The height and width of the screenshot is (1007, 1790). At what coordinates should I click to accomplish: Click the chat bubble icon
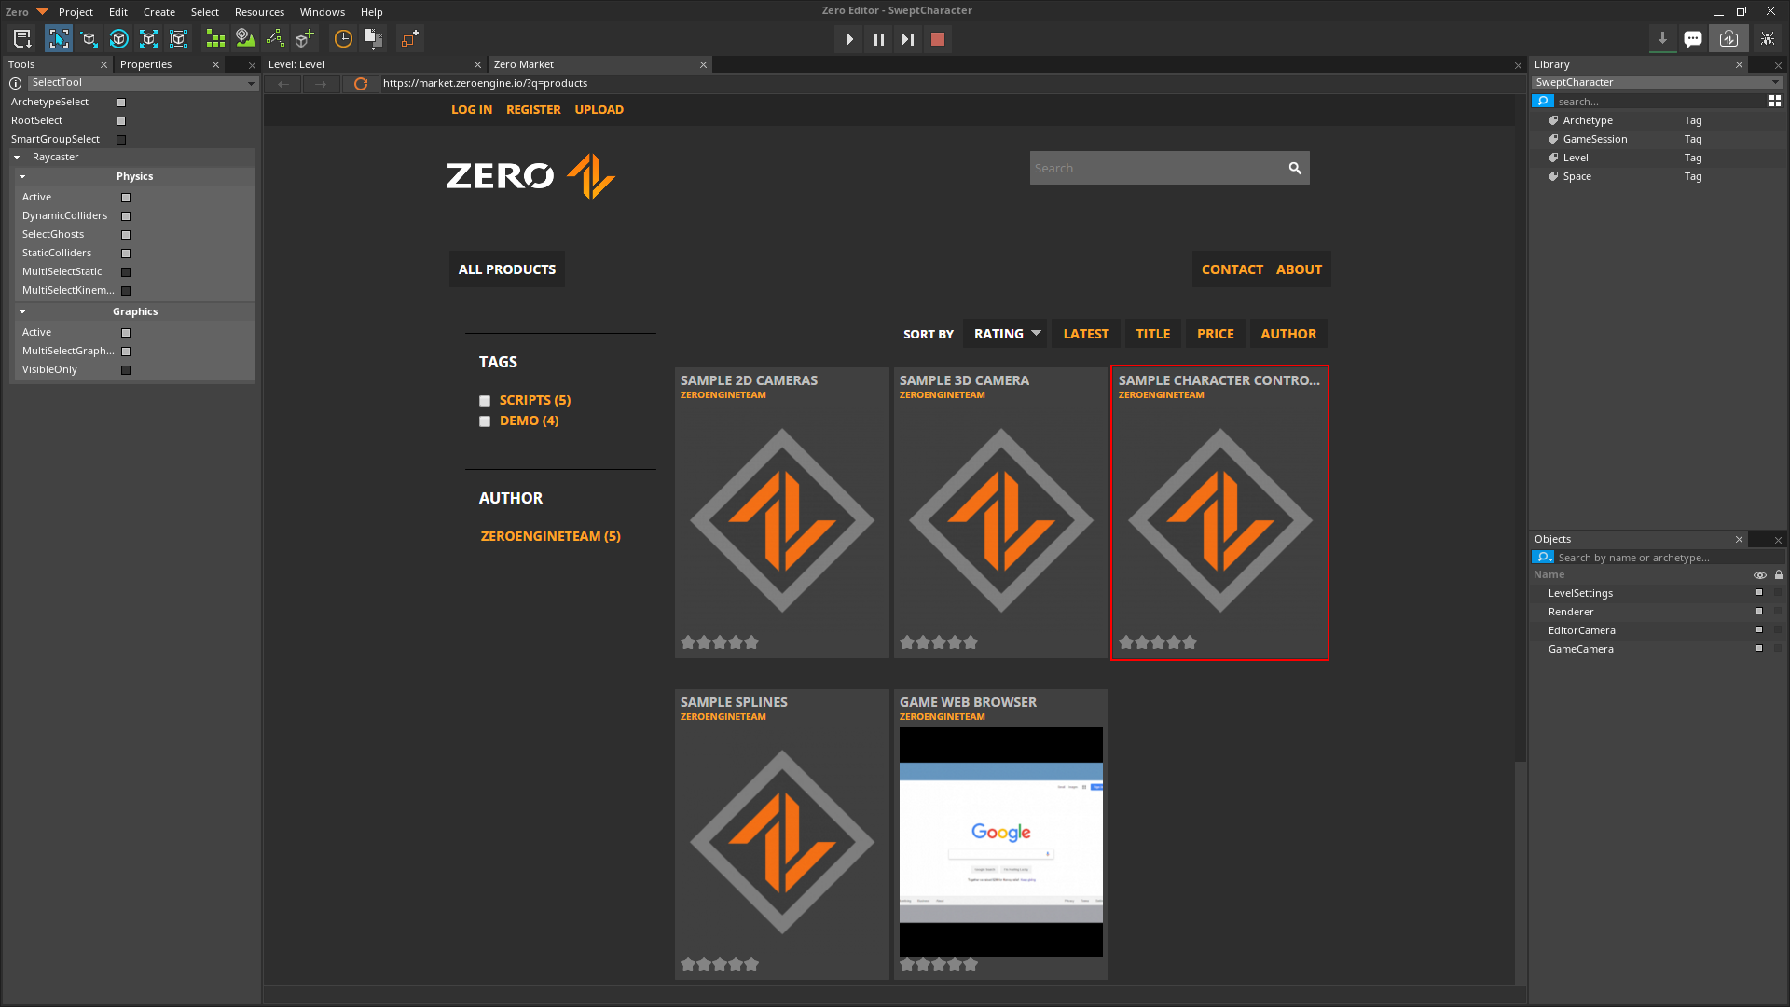[1693, 39]
